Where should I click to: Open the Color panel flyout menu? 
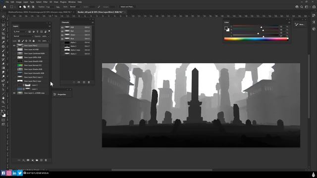coord(289,22)
